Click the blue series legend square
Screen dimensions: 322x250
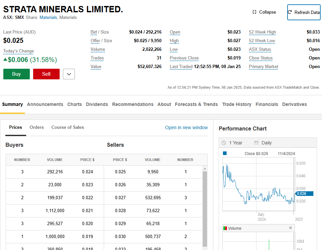click(225, 153)
